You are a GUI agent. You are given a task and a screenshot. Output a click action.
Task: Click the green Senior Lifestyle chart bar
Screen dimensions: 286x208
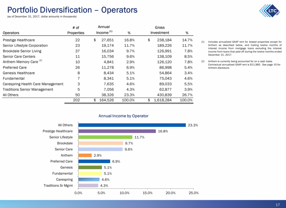105,137
